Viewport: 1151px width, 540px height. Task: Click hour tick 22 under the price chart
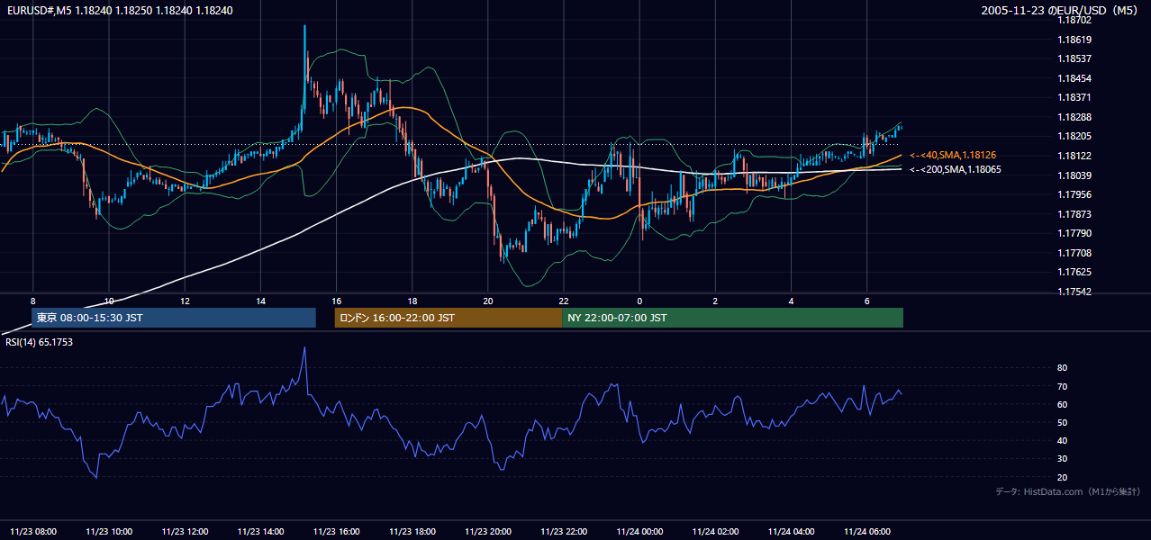pyautogui.click(x=564, y=301)
